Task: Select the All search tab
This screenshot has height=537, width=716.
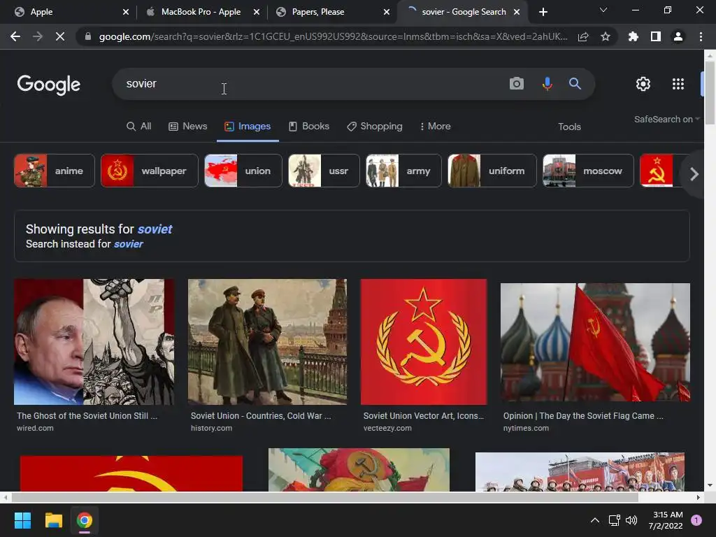Action: click(x=139, y=127)
